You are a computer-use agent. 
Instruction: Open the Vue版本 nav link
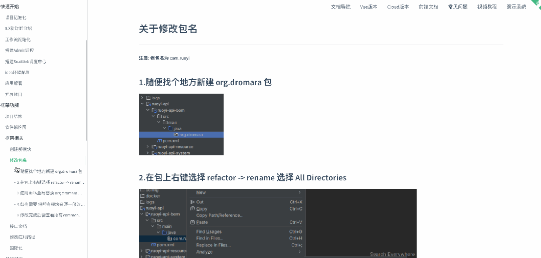[368, 7]
